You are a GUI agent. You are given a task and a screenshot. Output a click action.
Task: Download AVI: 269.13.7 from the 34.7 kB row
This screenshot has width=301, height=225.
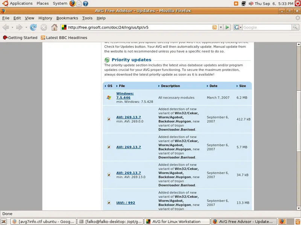point(129,173)
